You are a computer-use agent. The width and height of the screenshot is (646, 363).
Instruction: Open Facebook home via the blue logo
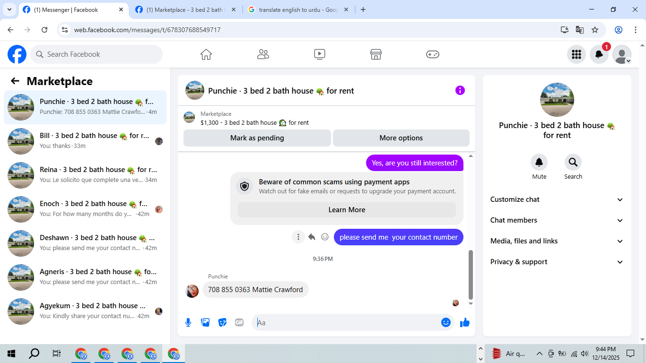coord(17,54)
